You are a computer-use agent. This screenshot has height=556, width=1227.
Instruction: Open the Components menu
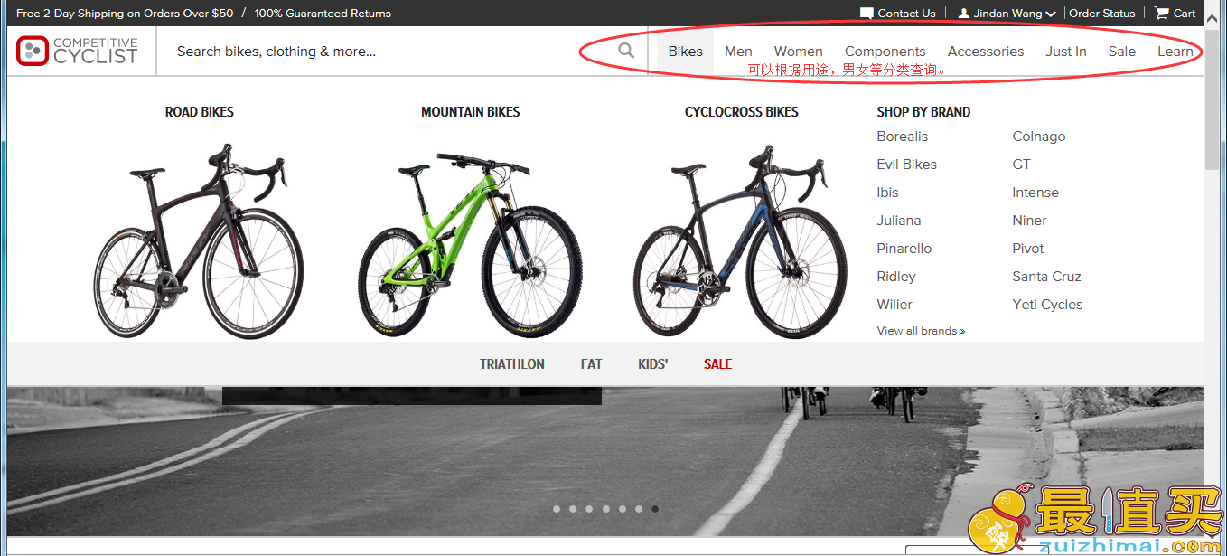pos(885,52)
